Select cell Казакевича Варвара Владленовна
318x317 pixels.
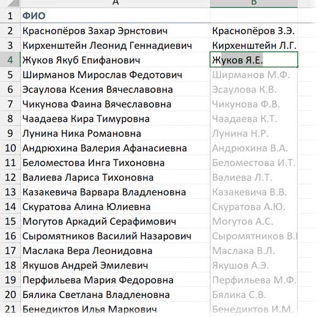pos(115,192)
